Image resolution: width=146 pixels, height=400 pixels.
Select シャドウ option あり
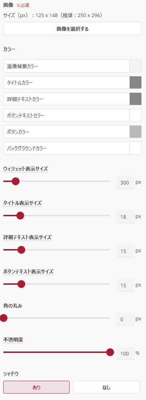tap(36, 387)
